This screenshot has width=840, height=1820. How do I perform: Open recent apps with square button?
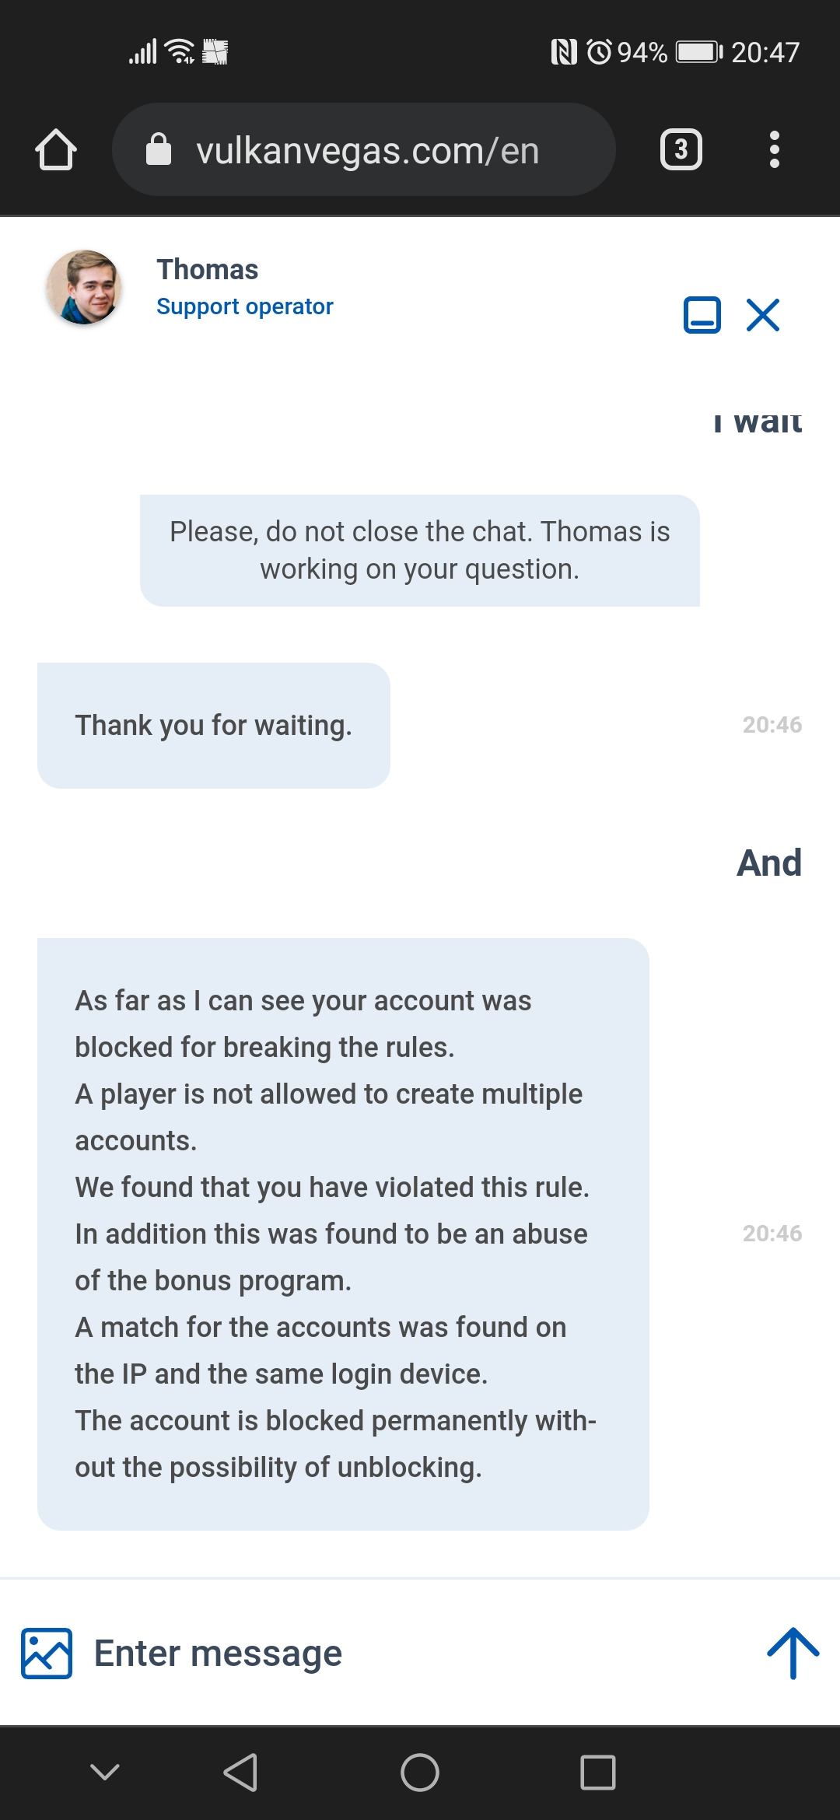pos(597,1773)
